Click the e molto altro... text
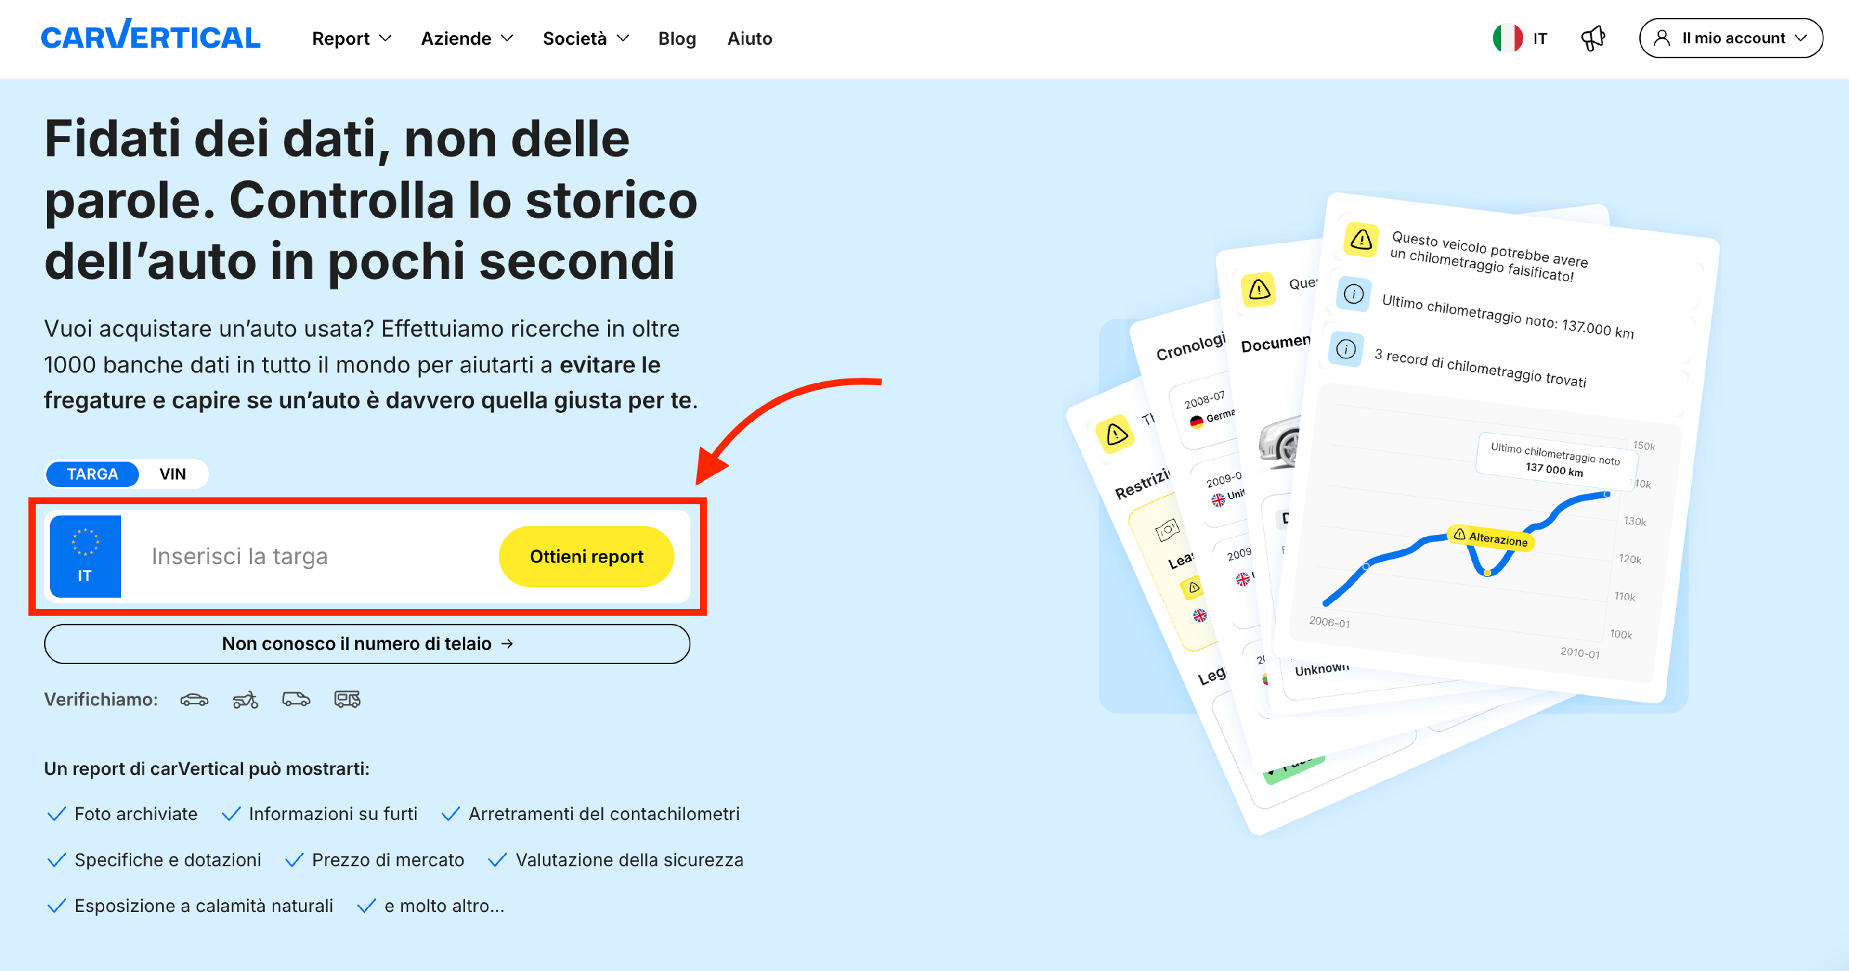1849x971 pixels. 444,906
